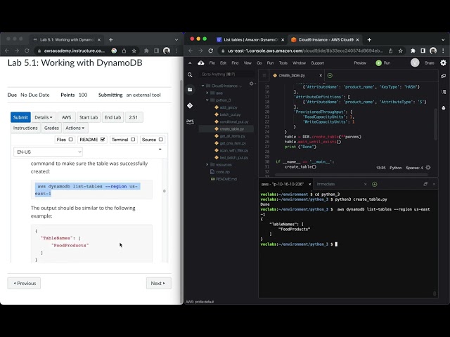This screenshot has height=337, width=450.
Task: Expand the aws folder in file tree
Action: 207,93
